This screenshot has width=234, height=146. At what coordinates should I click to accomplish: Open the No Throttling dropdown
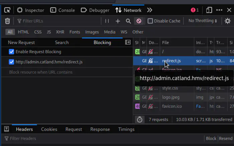click(203, 21)
